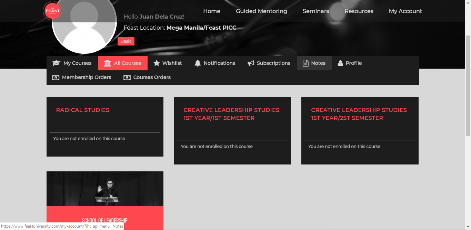The image size is (471, 230).
Task: Open the Notes tab
Action: (x=314, y=63)
